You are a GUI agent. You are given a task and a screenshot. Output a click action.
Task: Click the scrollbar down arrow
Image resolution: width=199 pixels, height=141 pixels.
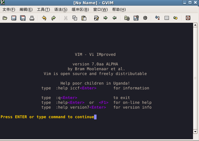coord(195,131)
